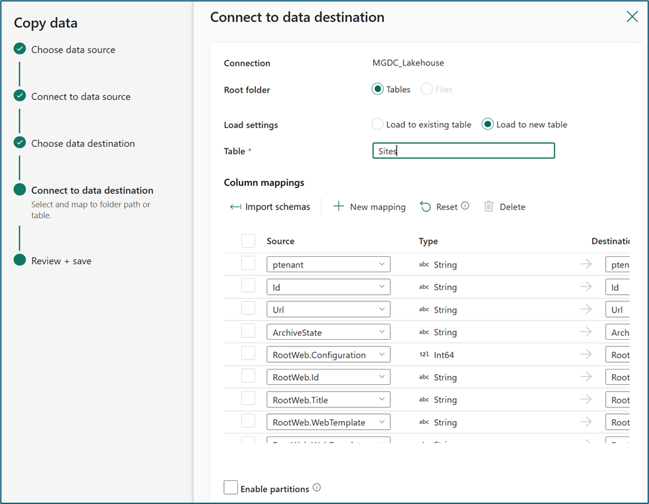Toggle the select-all checkbox beside Source header
The width and height of the screenshot is (649, 504).
[248, 240]
